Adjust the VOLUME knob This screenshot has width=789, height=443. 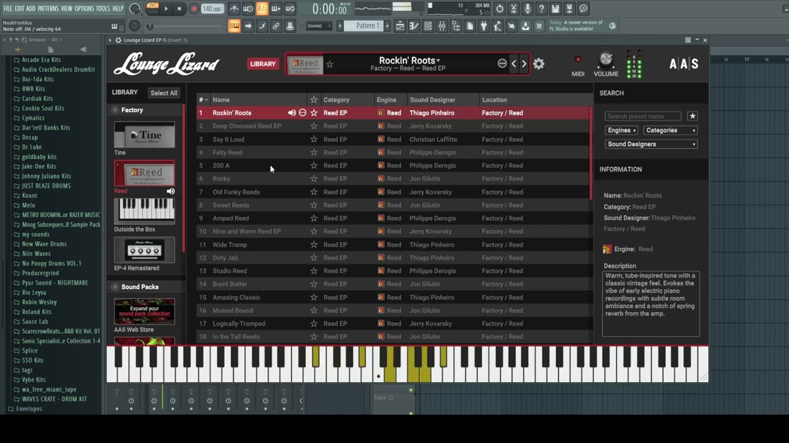(x=606, y=60)
